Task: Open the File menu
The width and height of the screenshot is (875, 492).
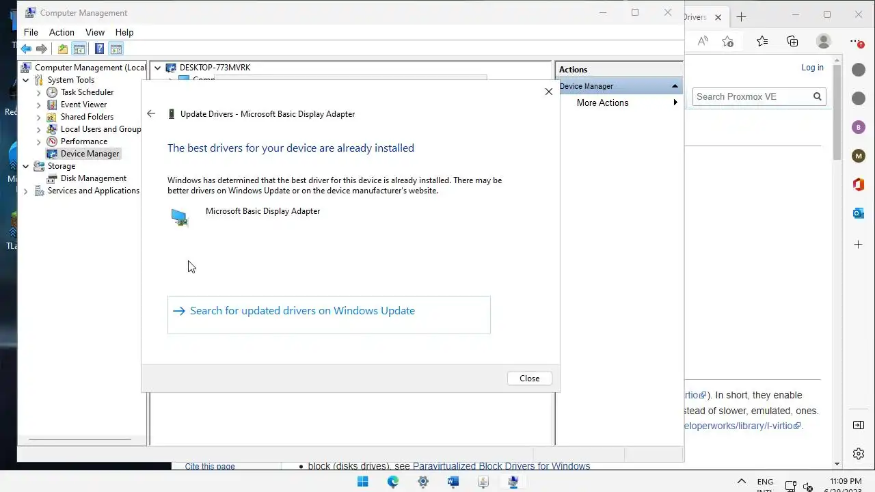Action: [31, 32]
